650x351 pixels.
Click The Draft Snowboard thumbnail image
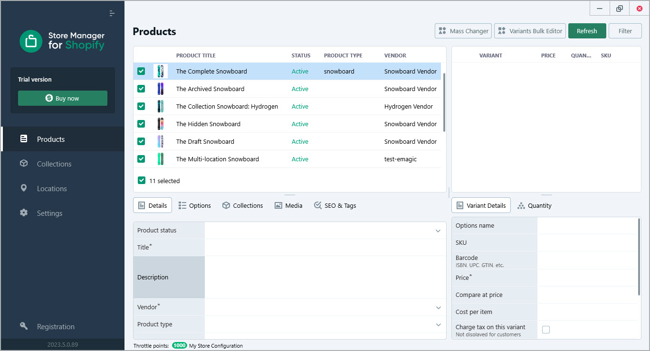(x=161, y=141)
